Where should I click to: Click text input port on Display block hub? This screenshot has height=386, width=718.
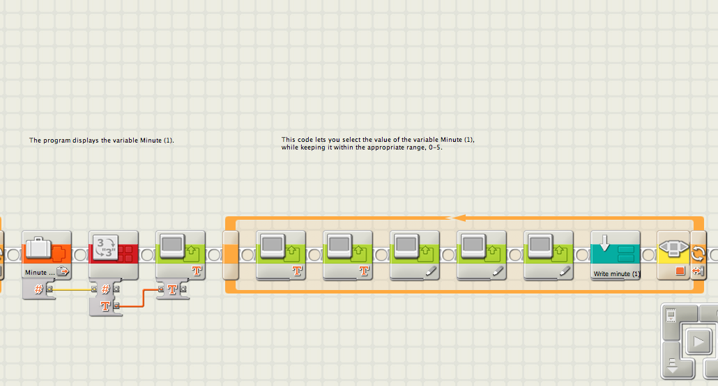pos(162,289)
